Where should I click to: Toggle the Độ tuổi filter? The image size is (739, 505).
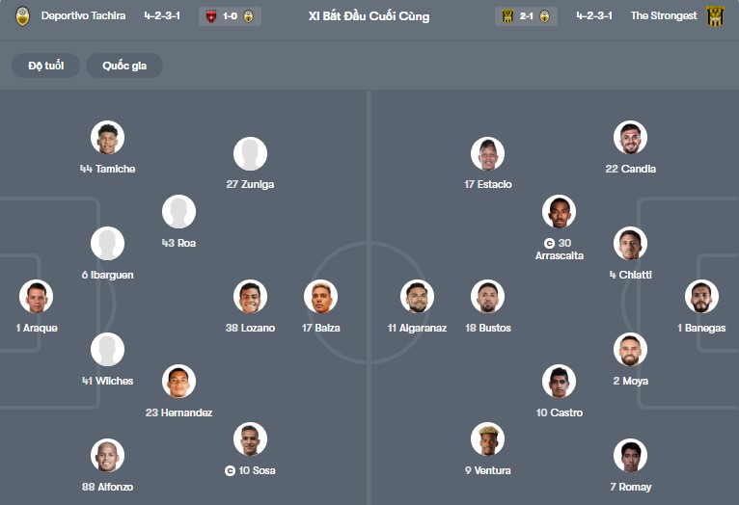click(x=45, y=66)
